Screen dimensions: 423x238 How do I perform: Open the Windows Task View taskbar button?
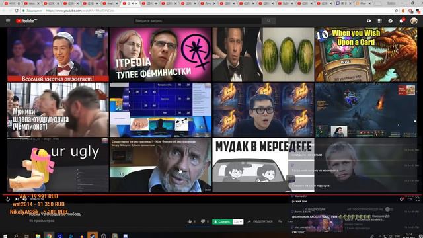(26, 236)
